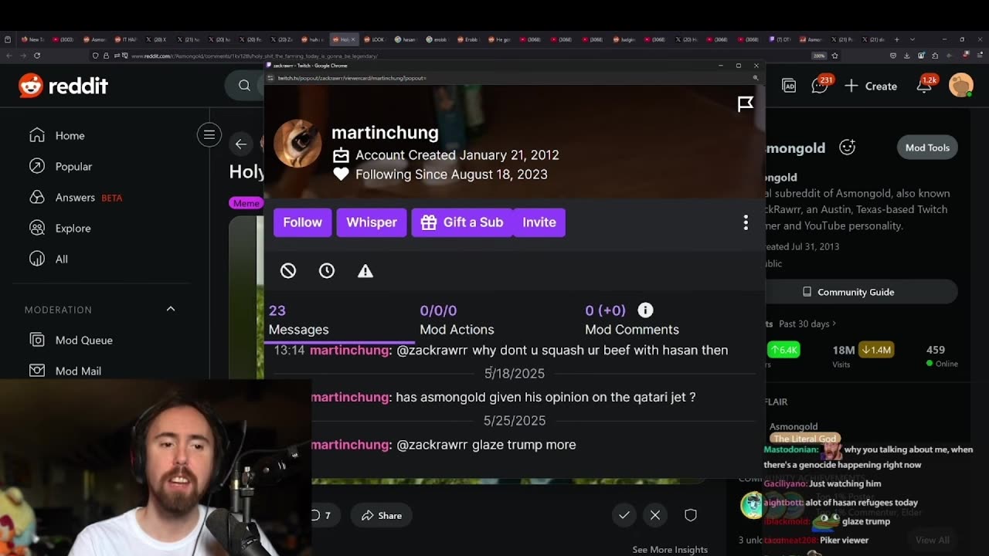Image resolution: width=989 pixels, height=556 pixels.
Task: Open the moderator shield icon on the post
Action: pyautogui.click(x=691, y=515)
